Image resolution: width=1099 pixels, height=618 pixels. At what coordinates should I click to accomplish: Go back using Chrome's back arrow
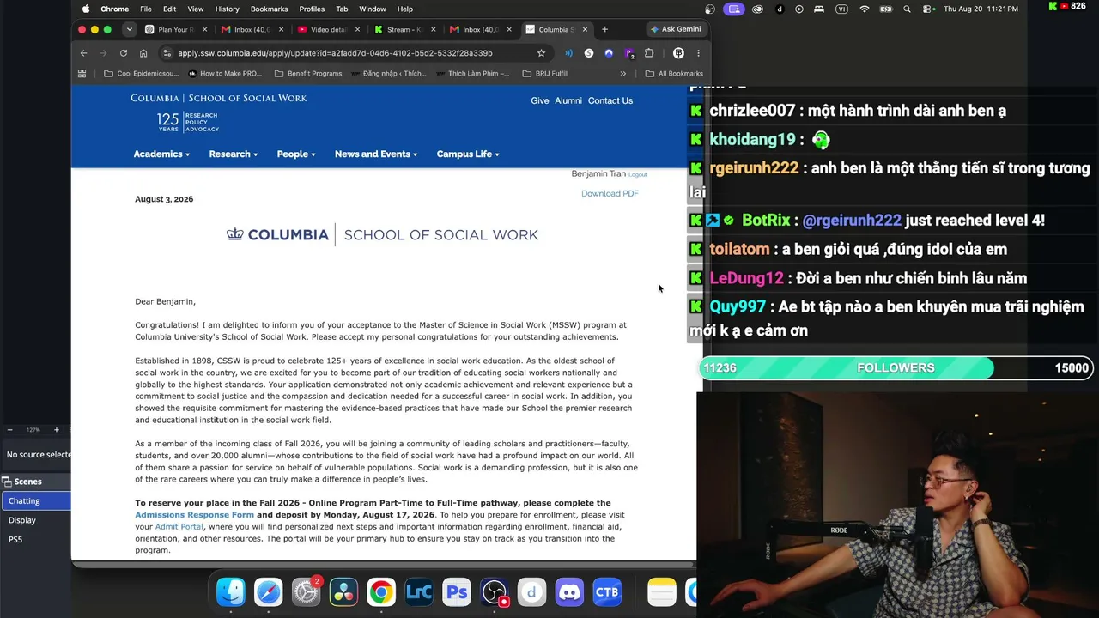pos(83,53)
